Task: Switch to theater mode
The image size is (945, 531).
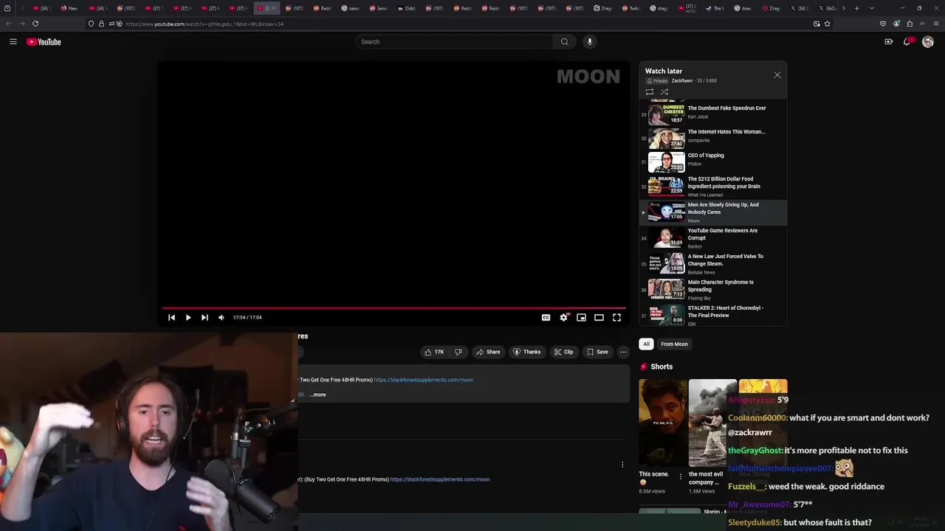Action: [x=599, y=317]
